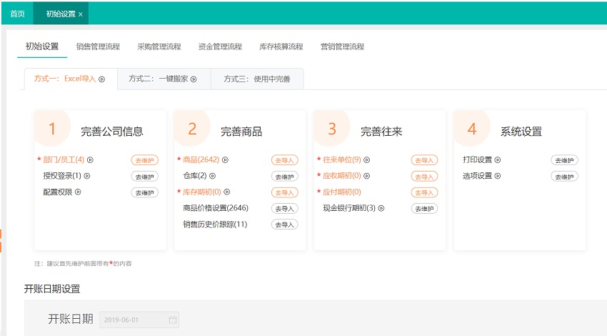The image size is (607, 336).
Task: Open the calendar icon in 开账日期 field
Action: [x=173, y=320]
